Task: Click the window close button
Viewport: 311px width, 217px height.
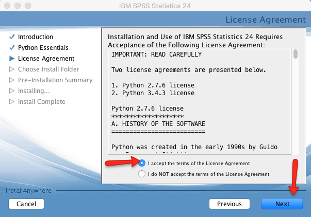Action: coord(7,6)
